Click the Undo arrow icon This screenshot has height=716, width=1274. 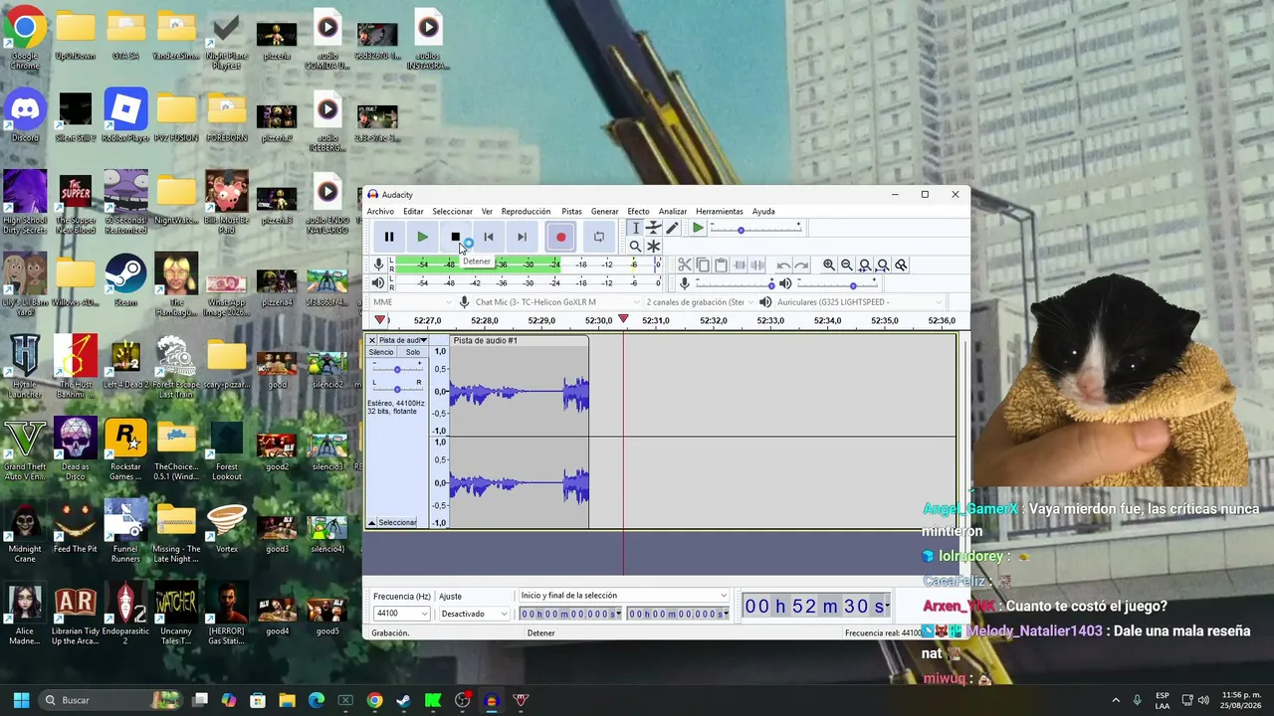tap(783, 265)
